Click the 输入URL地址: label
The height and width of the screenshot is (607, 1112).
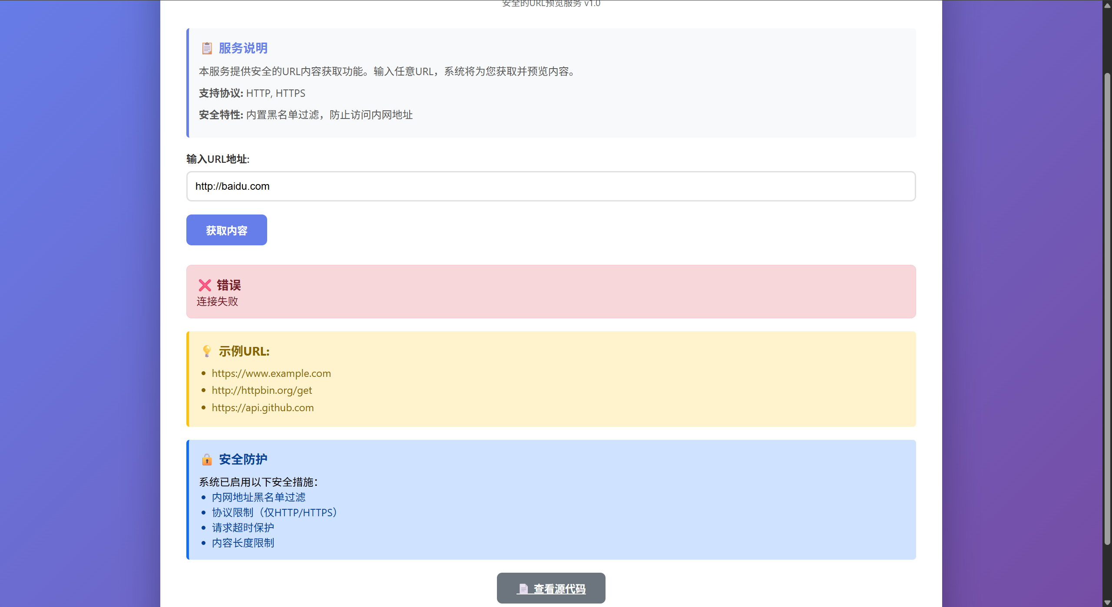(218, 159)
